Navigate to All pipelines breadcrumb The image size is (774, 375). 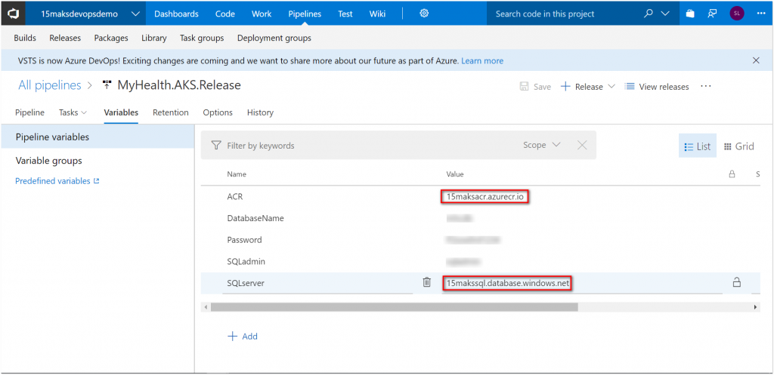tap(49, 85)
